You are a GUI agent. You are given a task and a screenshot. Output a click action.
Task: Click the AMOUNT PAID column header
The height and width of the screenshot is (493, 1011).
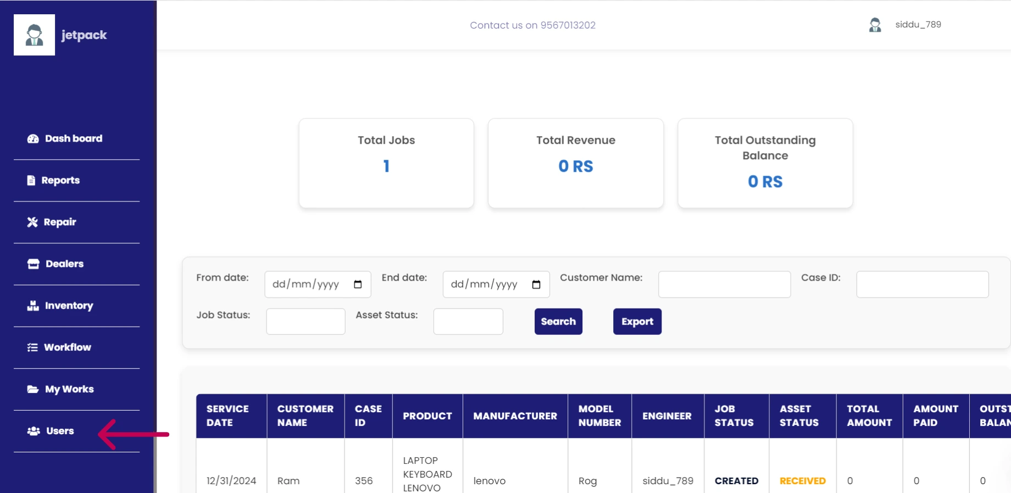[936, 416]
